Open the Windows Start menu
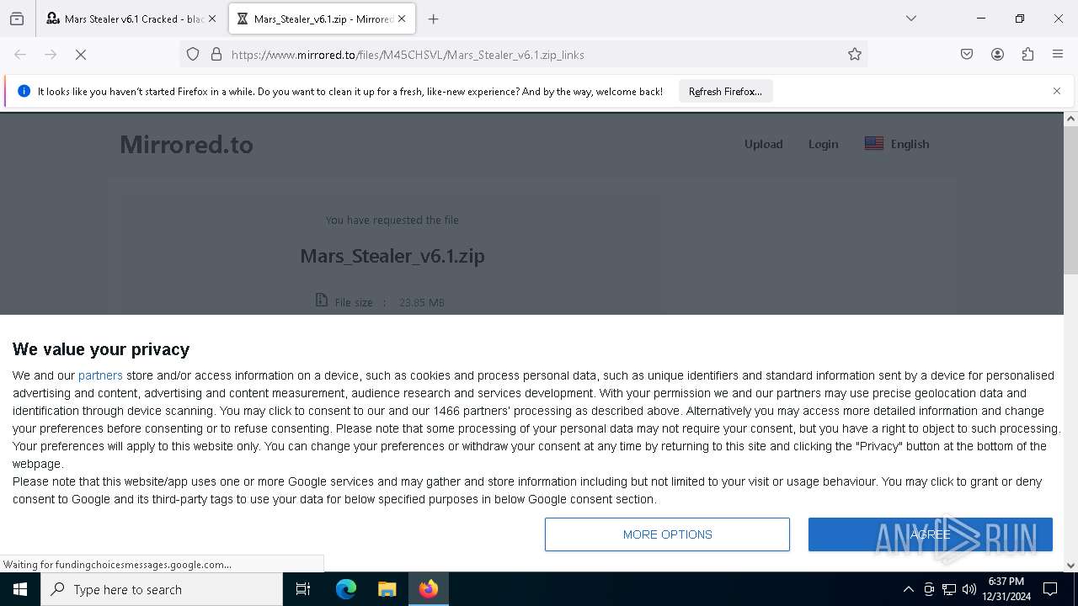This screenshot has width=1078, height=606. [20, 589]
